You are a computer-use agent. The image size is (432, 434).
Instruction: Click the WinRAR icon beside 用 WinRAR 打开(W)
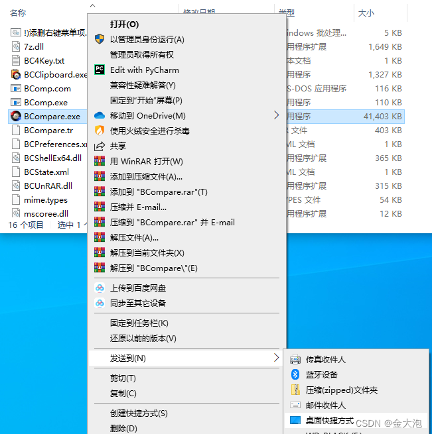point(100,161)
